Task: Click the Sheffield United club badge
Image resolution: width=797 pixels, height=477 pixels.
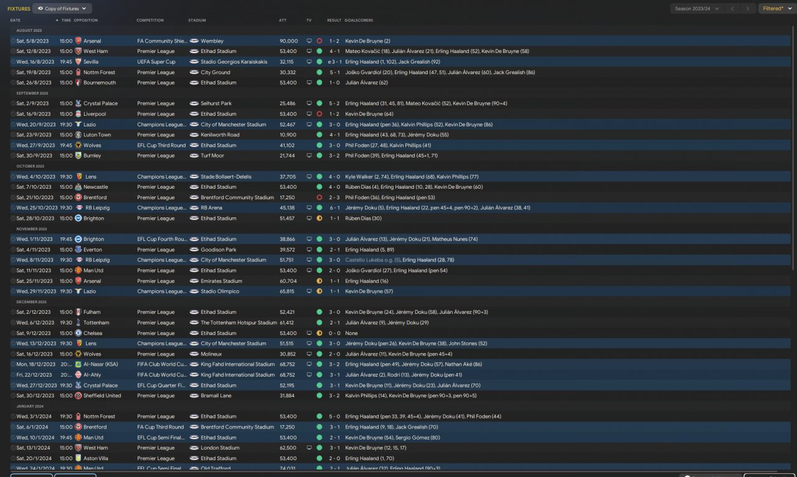Action: [78, 395]
